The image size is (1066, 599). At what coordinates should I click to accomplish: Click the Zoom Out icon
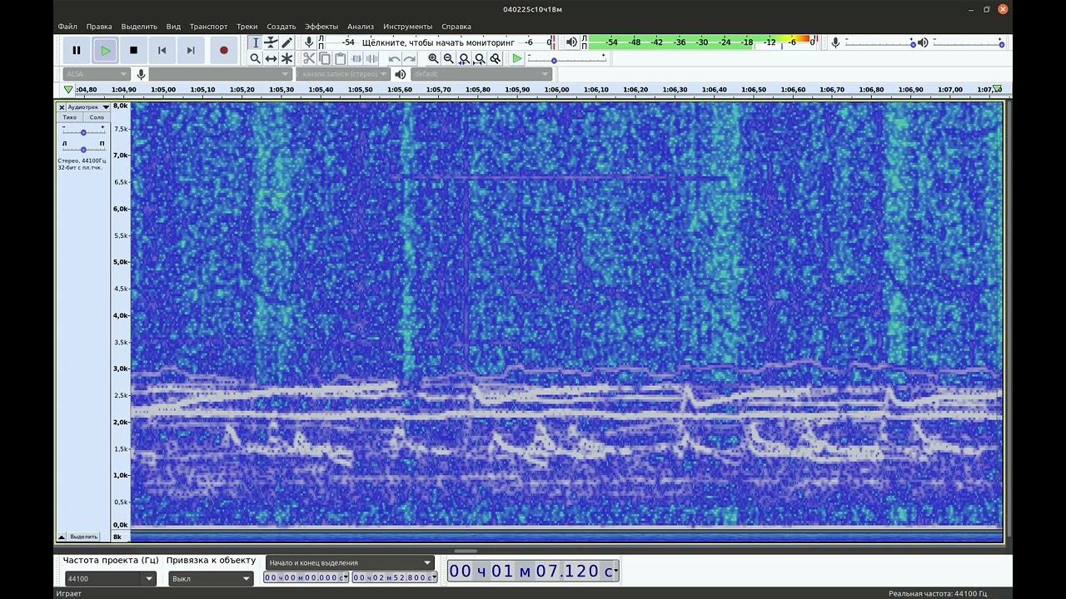pos(449,58)
